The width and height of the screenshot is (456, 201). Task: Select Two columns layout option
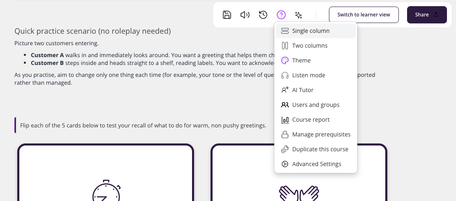315,46
